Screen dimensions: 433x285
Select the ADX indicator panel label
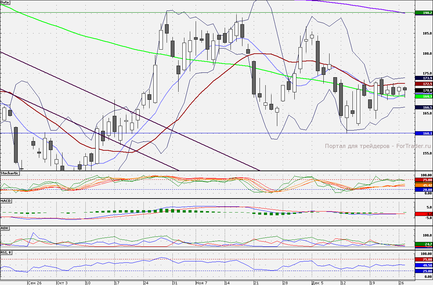(4, 228)
